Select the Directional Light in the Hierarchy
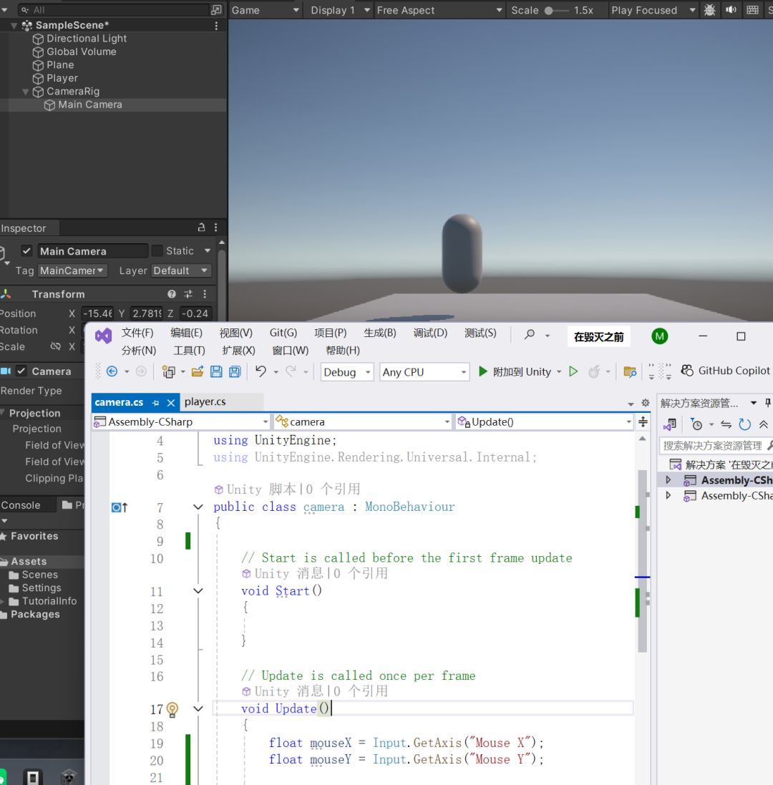 click(x=86, y=39)
